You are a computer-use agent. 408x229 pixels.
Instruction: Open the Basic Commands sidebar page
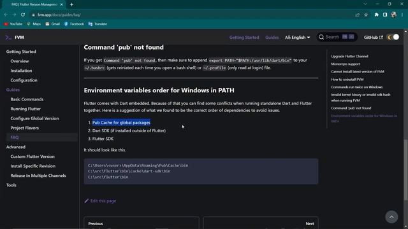coord(27,99)
